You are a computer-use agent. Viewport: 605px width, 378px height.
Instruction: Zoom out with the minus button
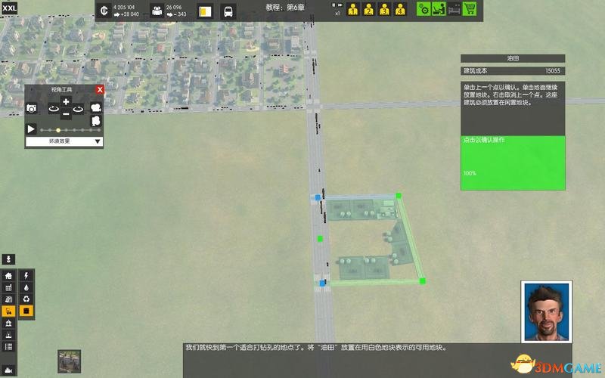click(x=66, y=114)
